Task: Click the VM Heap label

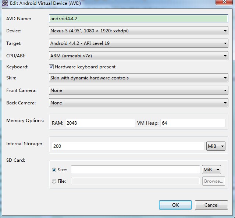Action: [148, 123]
